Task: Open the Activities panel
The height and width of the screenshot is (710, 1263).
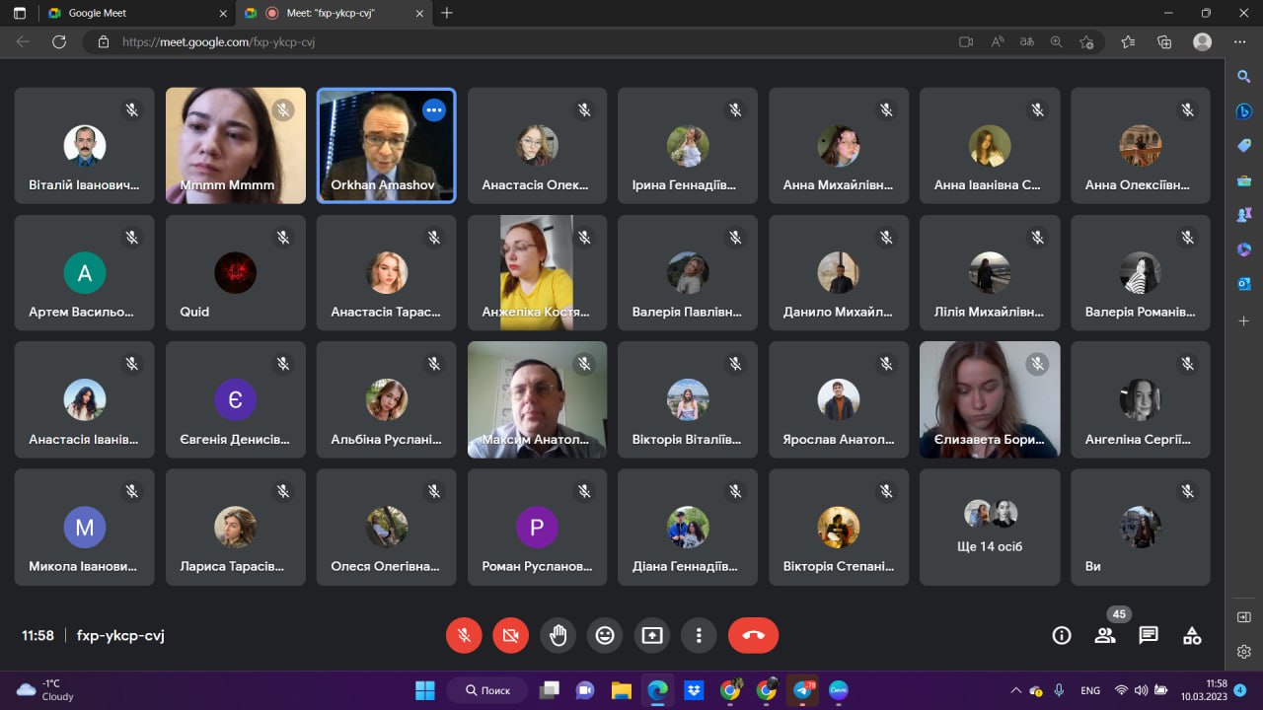Action: pos(1192,636)
